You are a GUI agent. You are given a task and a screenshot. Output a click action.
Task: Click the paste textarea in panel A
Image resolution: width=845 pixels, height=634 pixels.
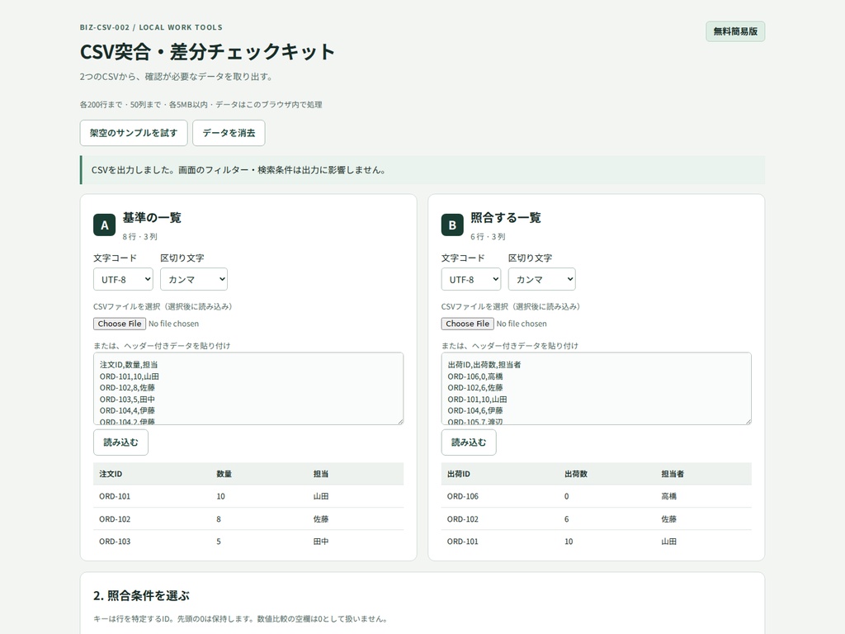[x=248, y=388]
